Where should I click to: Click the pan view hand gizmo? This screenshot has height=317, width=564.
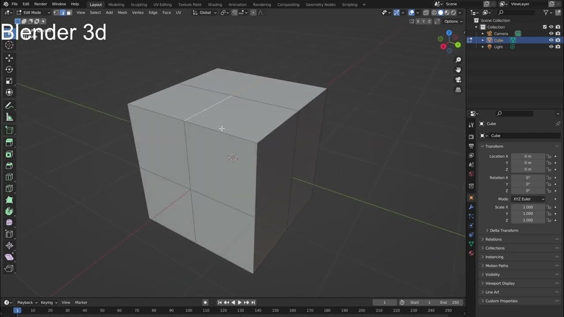coord(458,70)
